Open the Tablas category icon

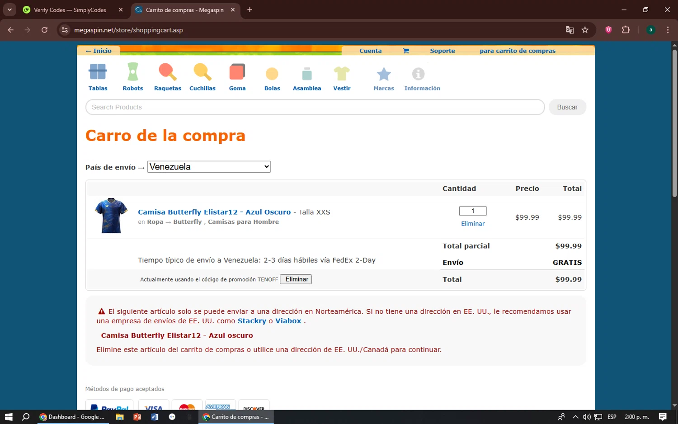click(98, 72)
